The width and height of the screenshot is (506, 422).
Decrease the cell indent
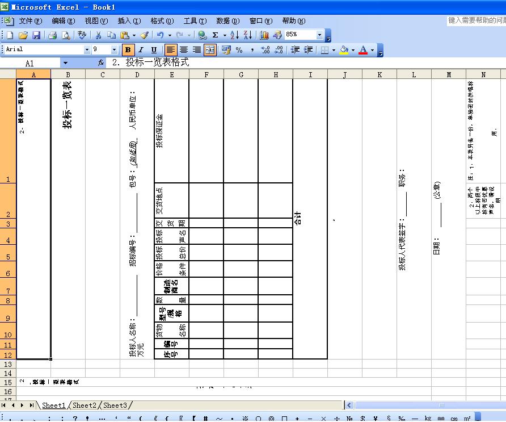coord(296,50)
